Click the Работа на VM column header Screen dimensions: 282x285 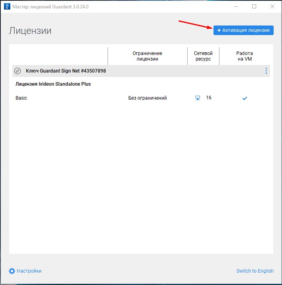[x=245, y=56]
